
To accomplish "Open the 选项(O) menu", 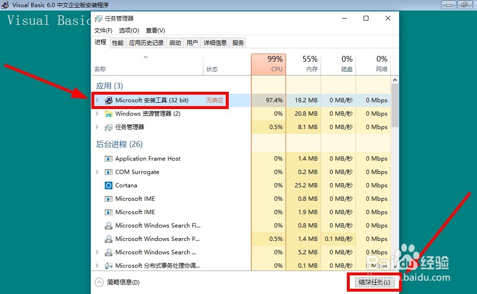I will coord(129,31).
